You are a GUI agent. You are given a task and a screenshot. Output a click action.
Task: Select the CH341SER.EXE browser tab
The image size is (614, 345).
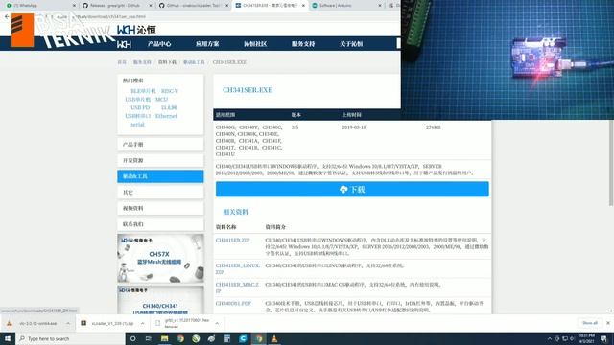270,6
